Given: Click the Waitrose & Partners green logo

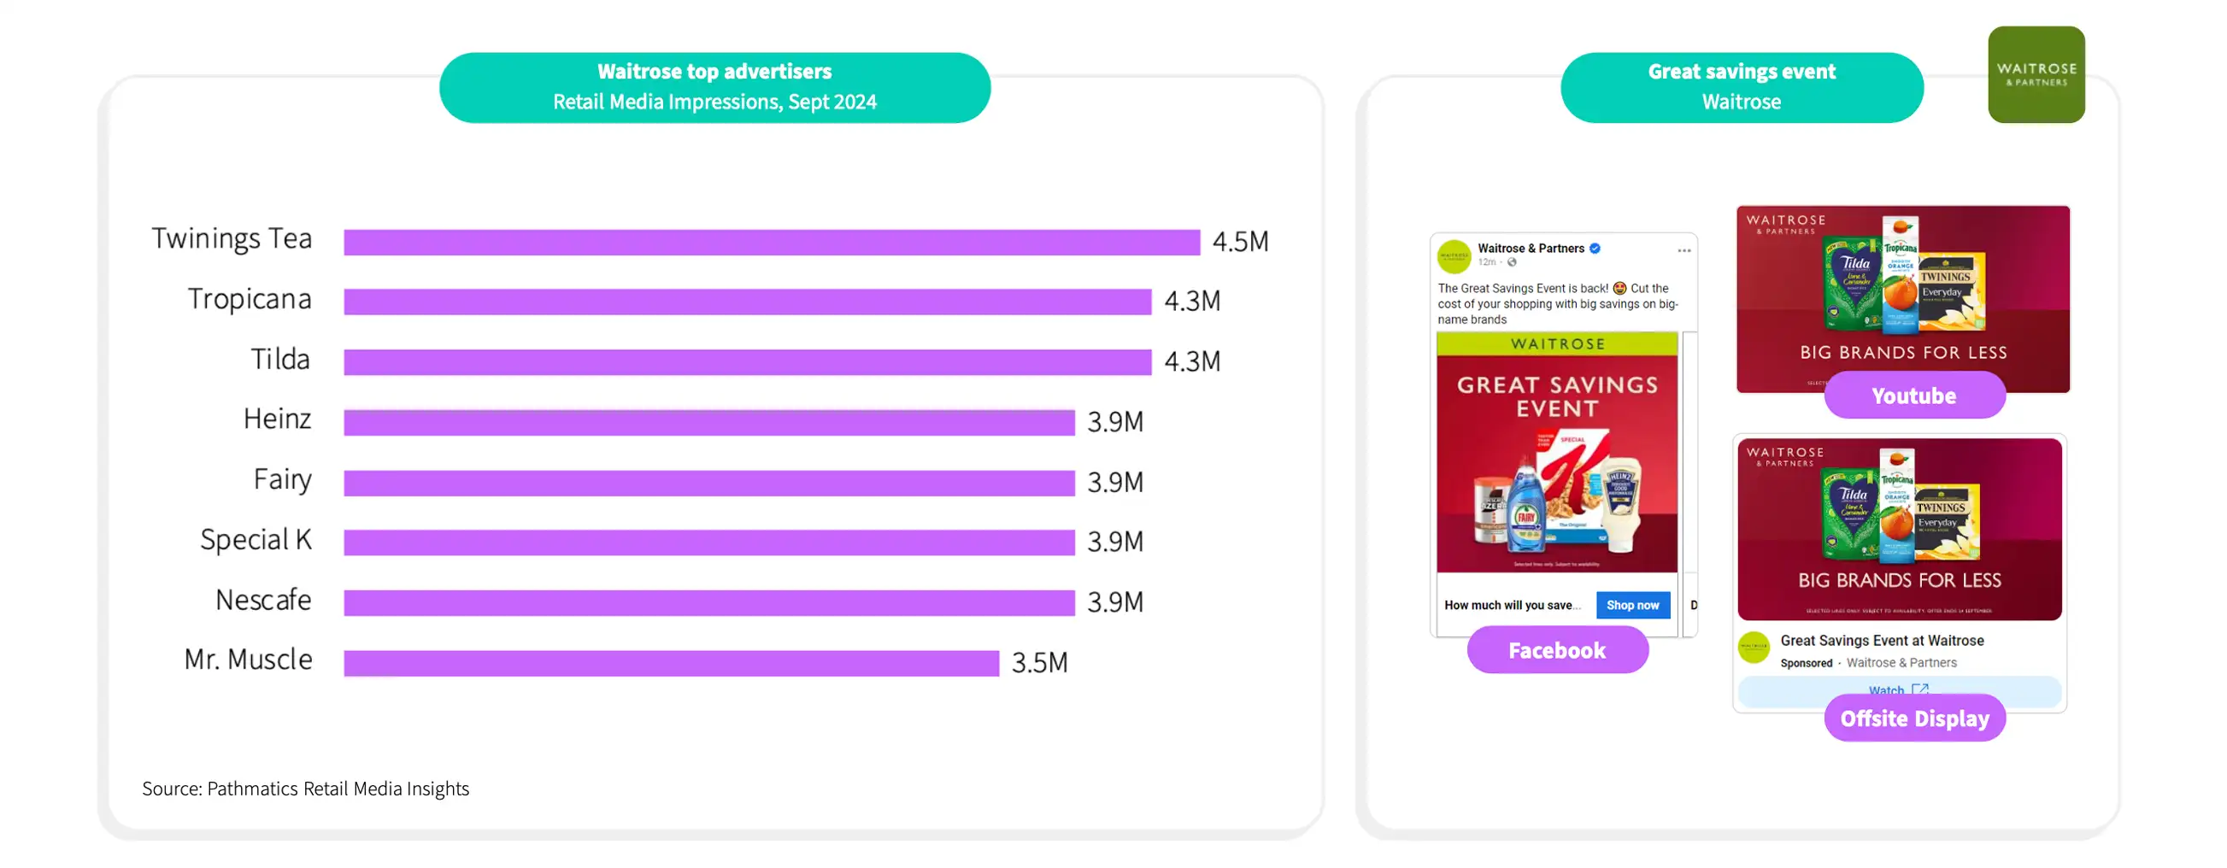Looking at the screenshot, I should (2036, 74).
